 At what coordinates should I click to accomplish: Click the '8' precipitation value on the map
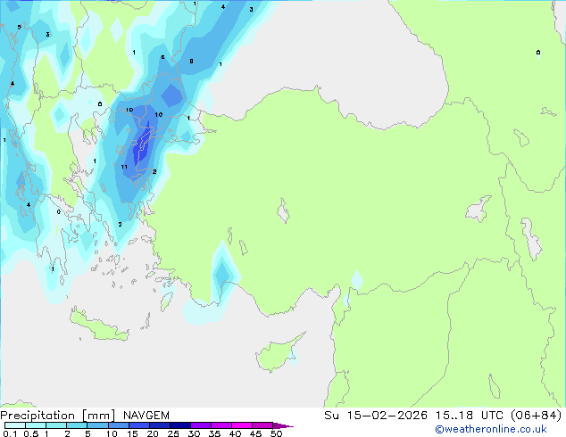[191, 61]
